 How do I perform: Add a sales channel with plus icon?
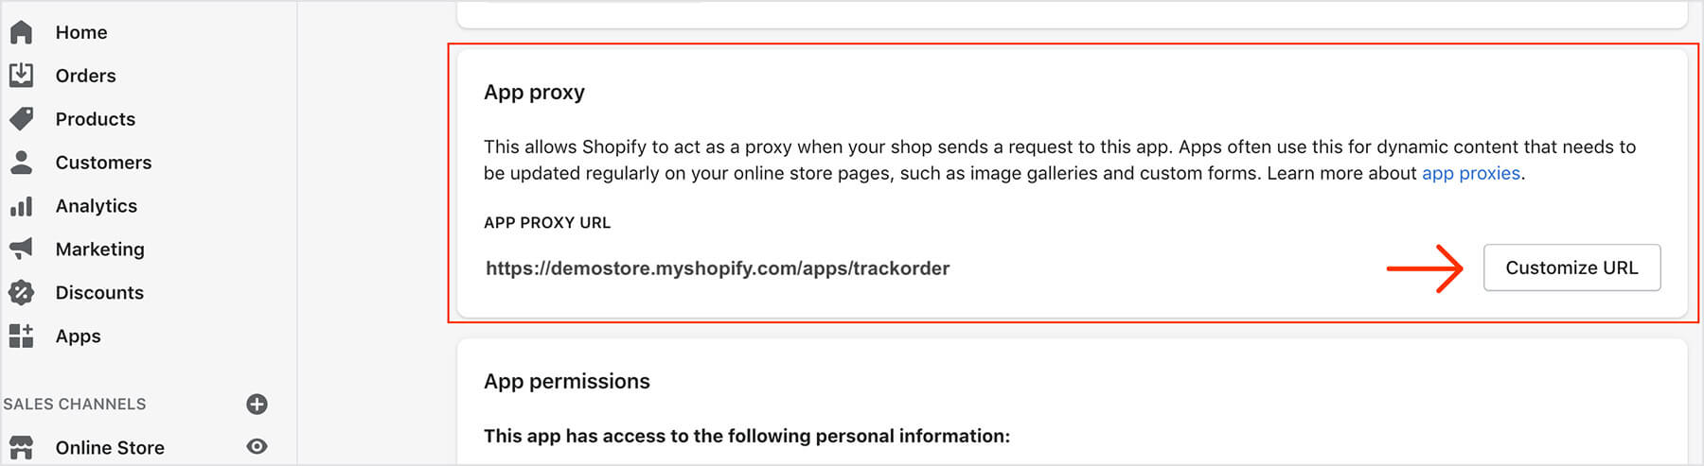tap(257, 405)
